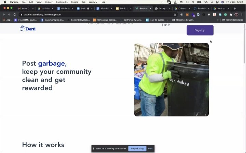View site info via the padlock icon
The height and width of the screenshot is (153, 246).
click(22, 15)
